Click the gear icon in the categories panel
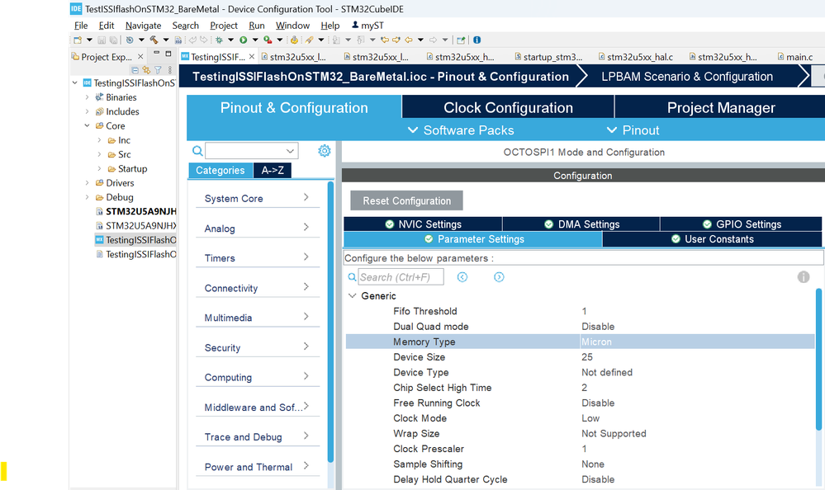This screenshot has height=490, width=825. click(324, 151)
